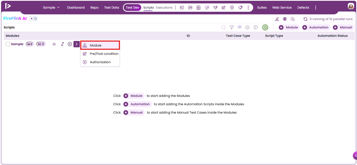
Task: Open the gear settings icon in the Scripts toolbar
Action: (247, 27)
